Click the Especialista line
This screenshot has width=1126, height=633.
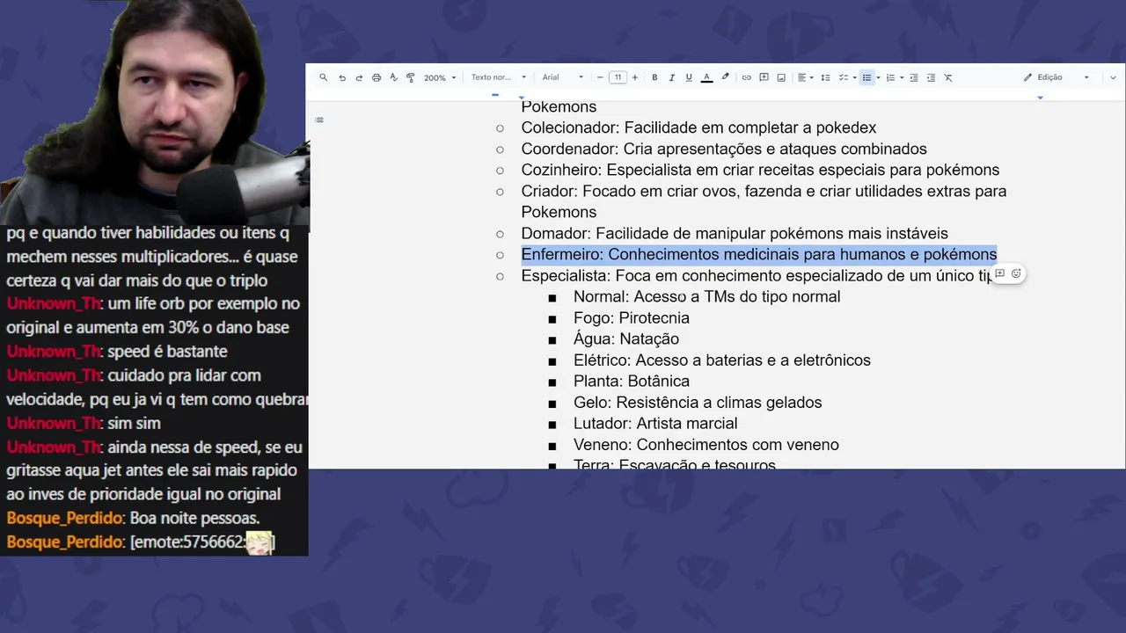[757, 275]
